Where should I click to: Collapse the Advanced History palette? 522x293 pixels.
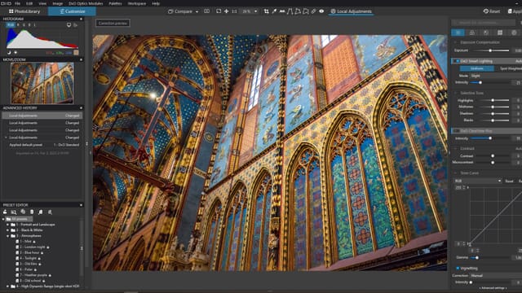(x=81, y=108)
